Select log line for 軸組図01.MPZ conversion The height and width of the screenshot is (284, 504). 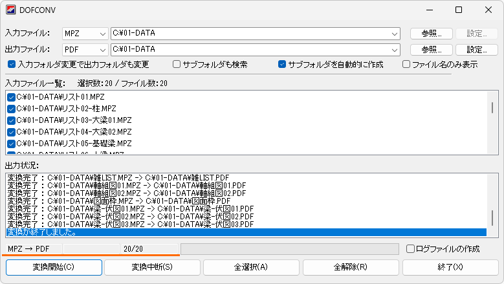(x=247, y=186)
